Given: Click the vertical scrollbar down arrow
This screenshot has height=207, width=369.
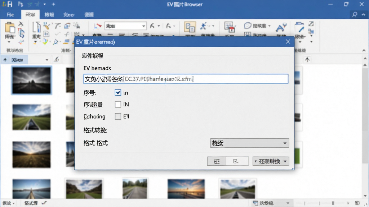Looking at the screenshot, I should coord(365,196).
